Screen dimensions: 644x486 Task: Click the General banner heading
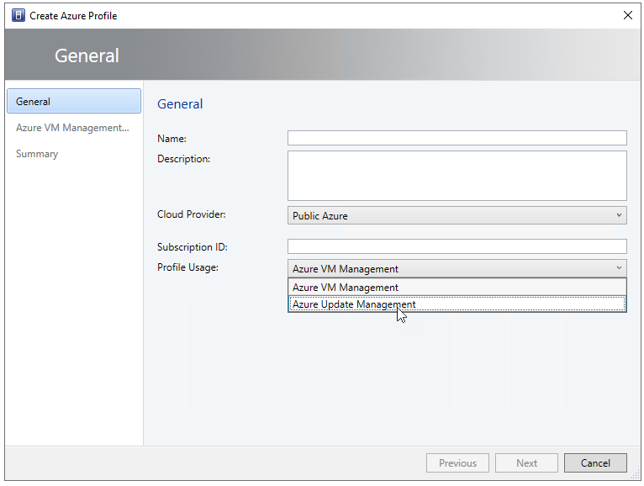tap(87, 55)
